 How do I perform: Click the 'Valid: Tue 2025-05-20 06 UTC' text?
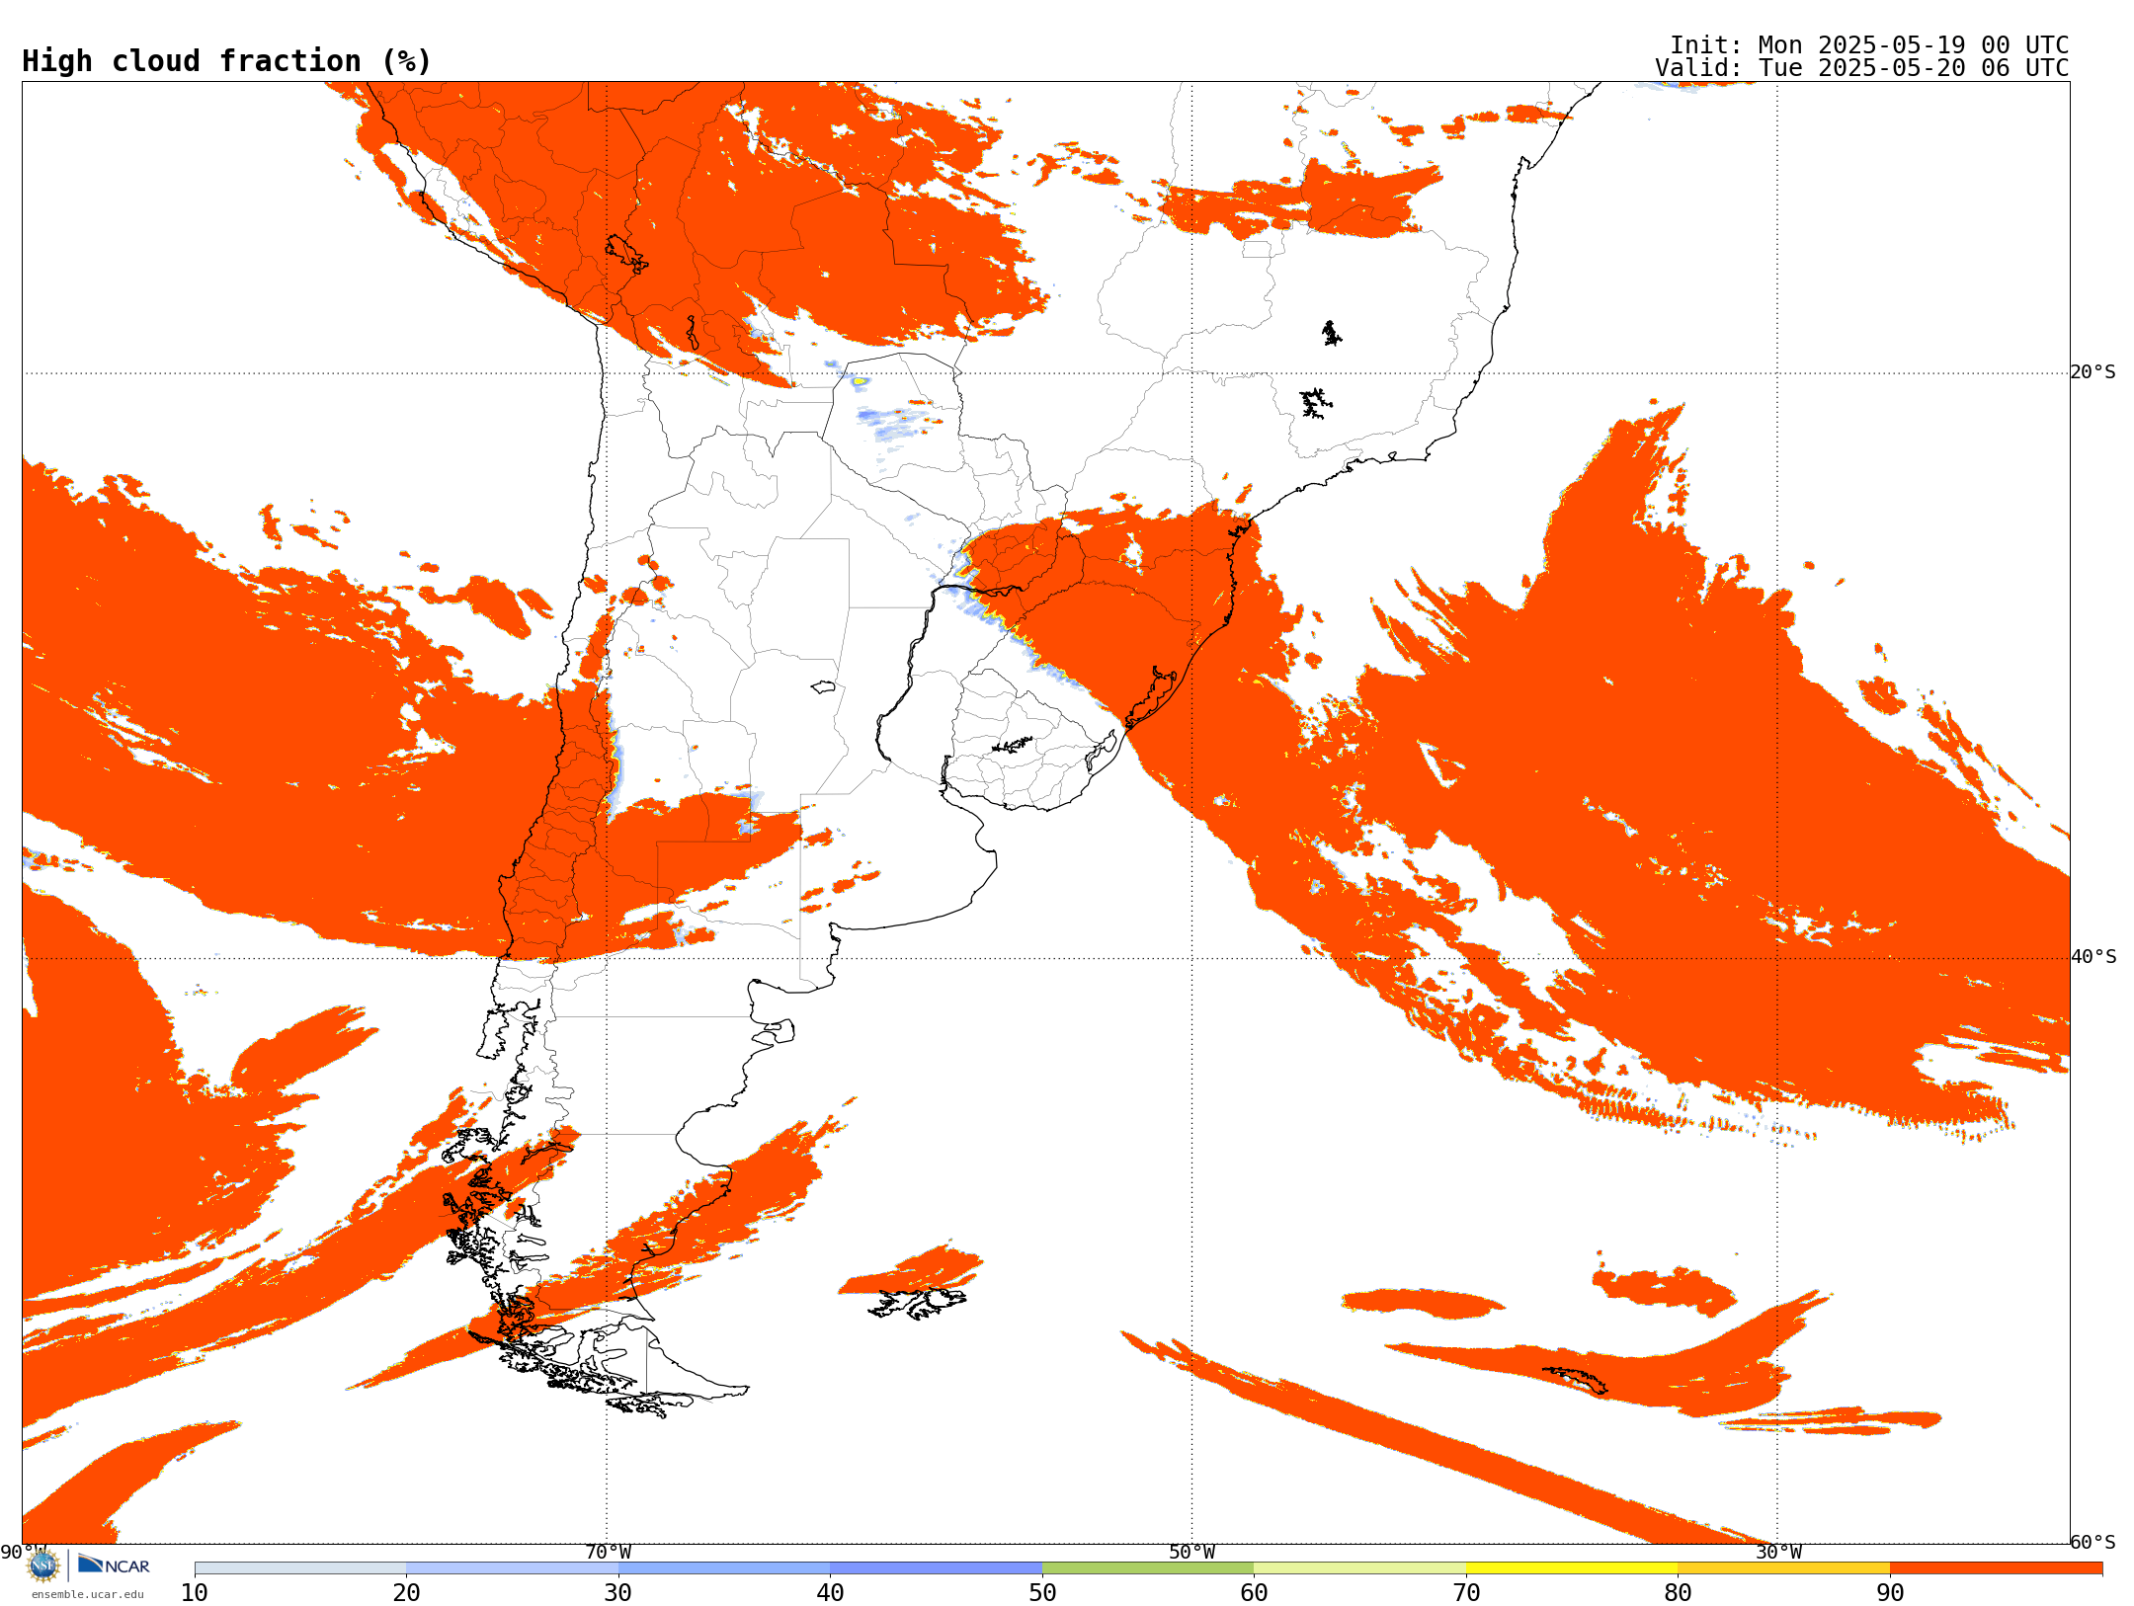click(x=1862, y=68)
